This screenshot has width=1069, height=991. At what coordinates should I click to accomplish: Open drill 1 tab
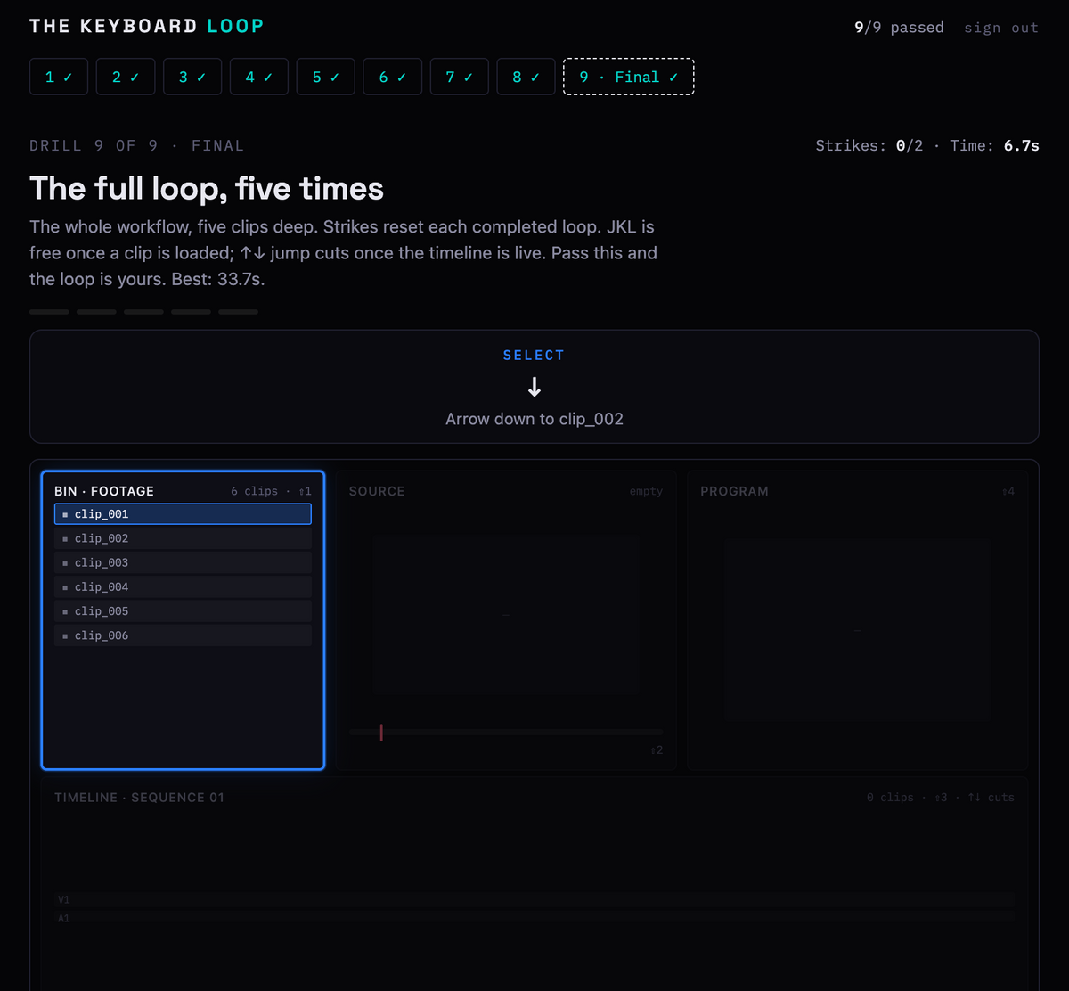59,77
